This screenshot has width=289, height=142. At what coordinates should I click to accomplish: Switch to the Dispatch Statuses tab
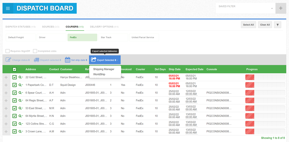point(20,27)
